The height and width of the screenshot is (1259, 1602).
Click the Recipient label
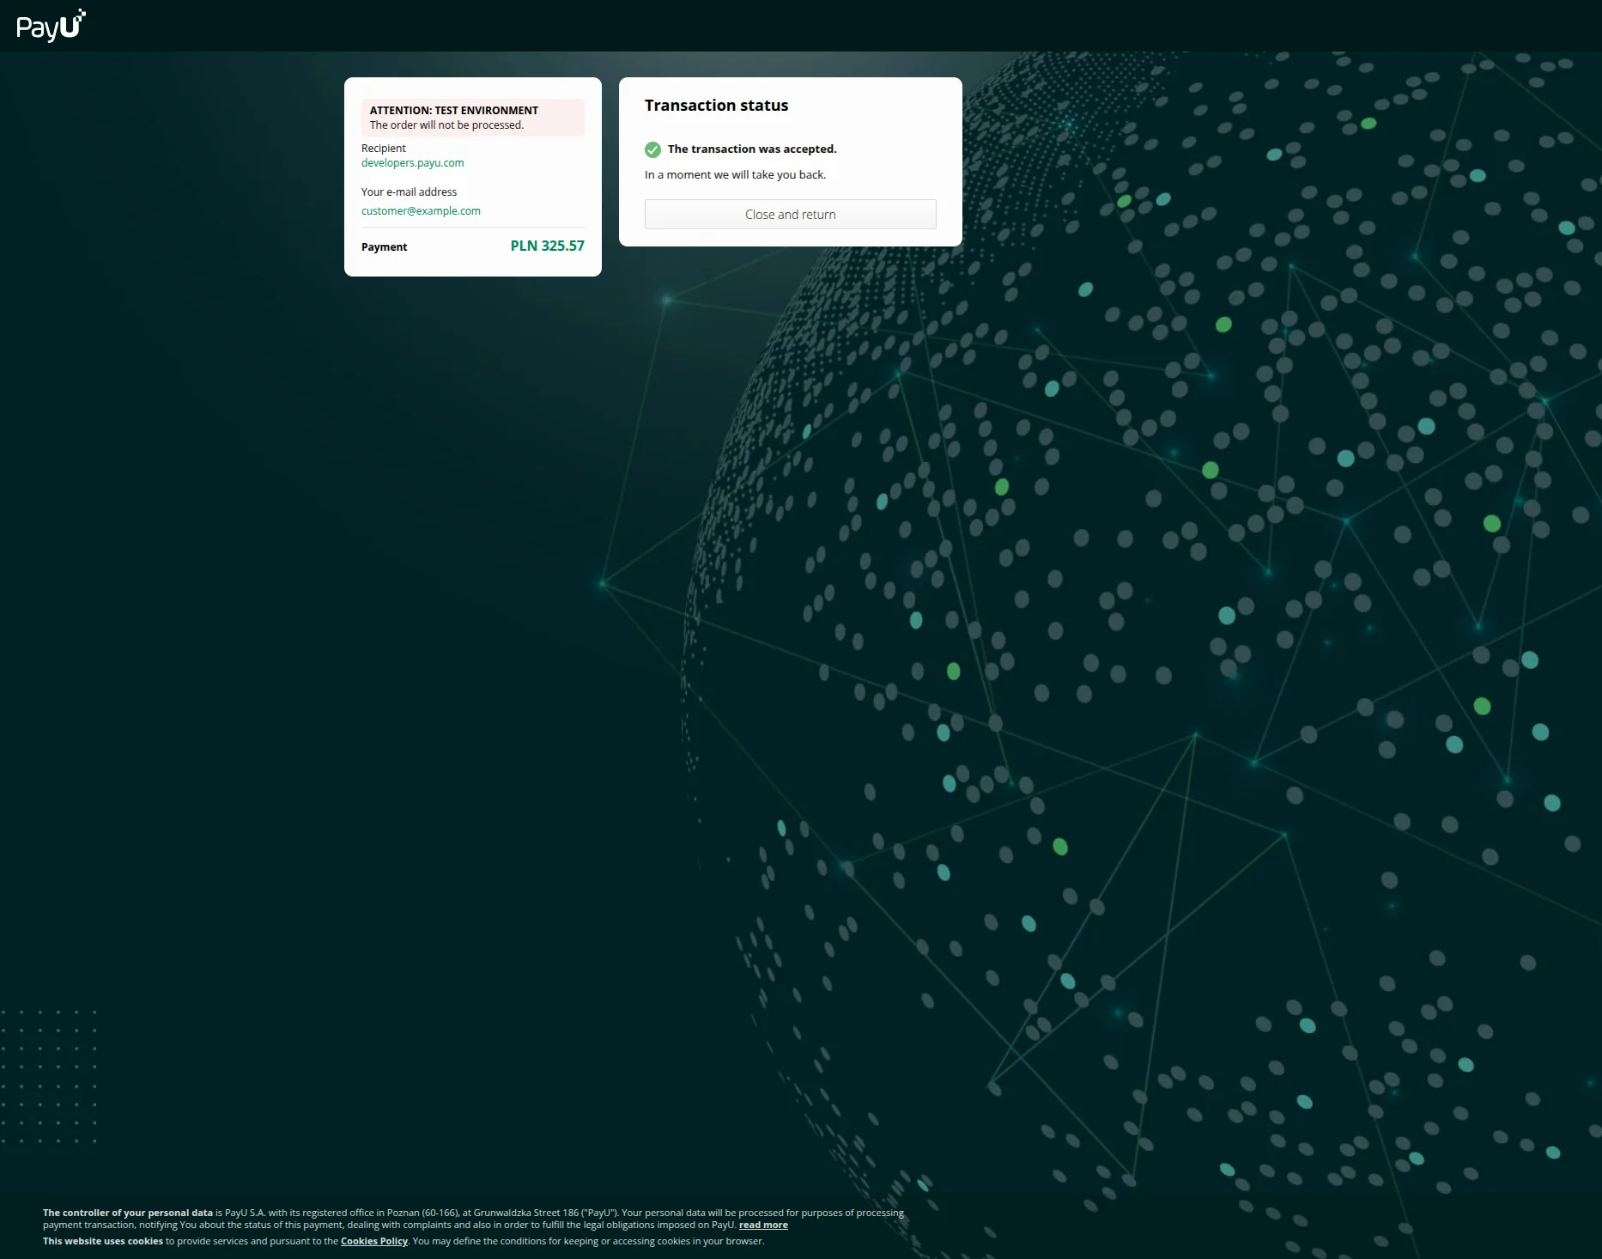(383, 149)
